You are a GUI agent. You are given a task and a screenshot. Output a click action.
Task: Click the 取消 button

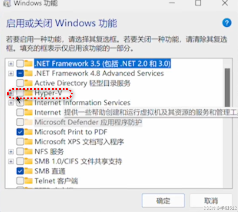211,201
